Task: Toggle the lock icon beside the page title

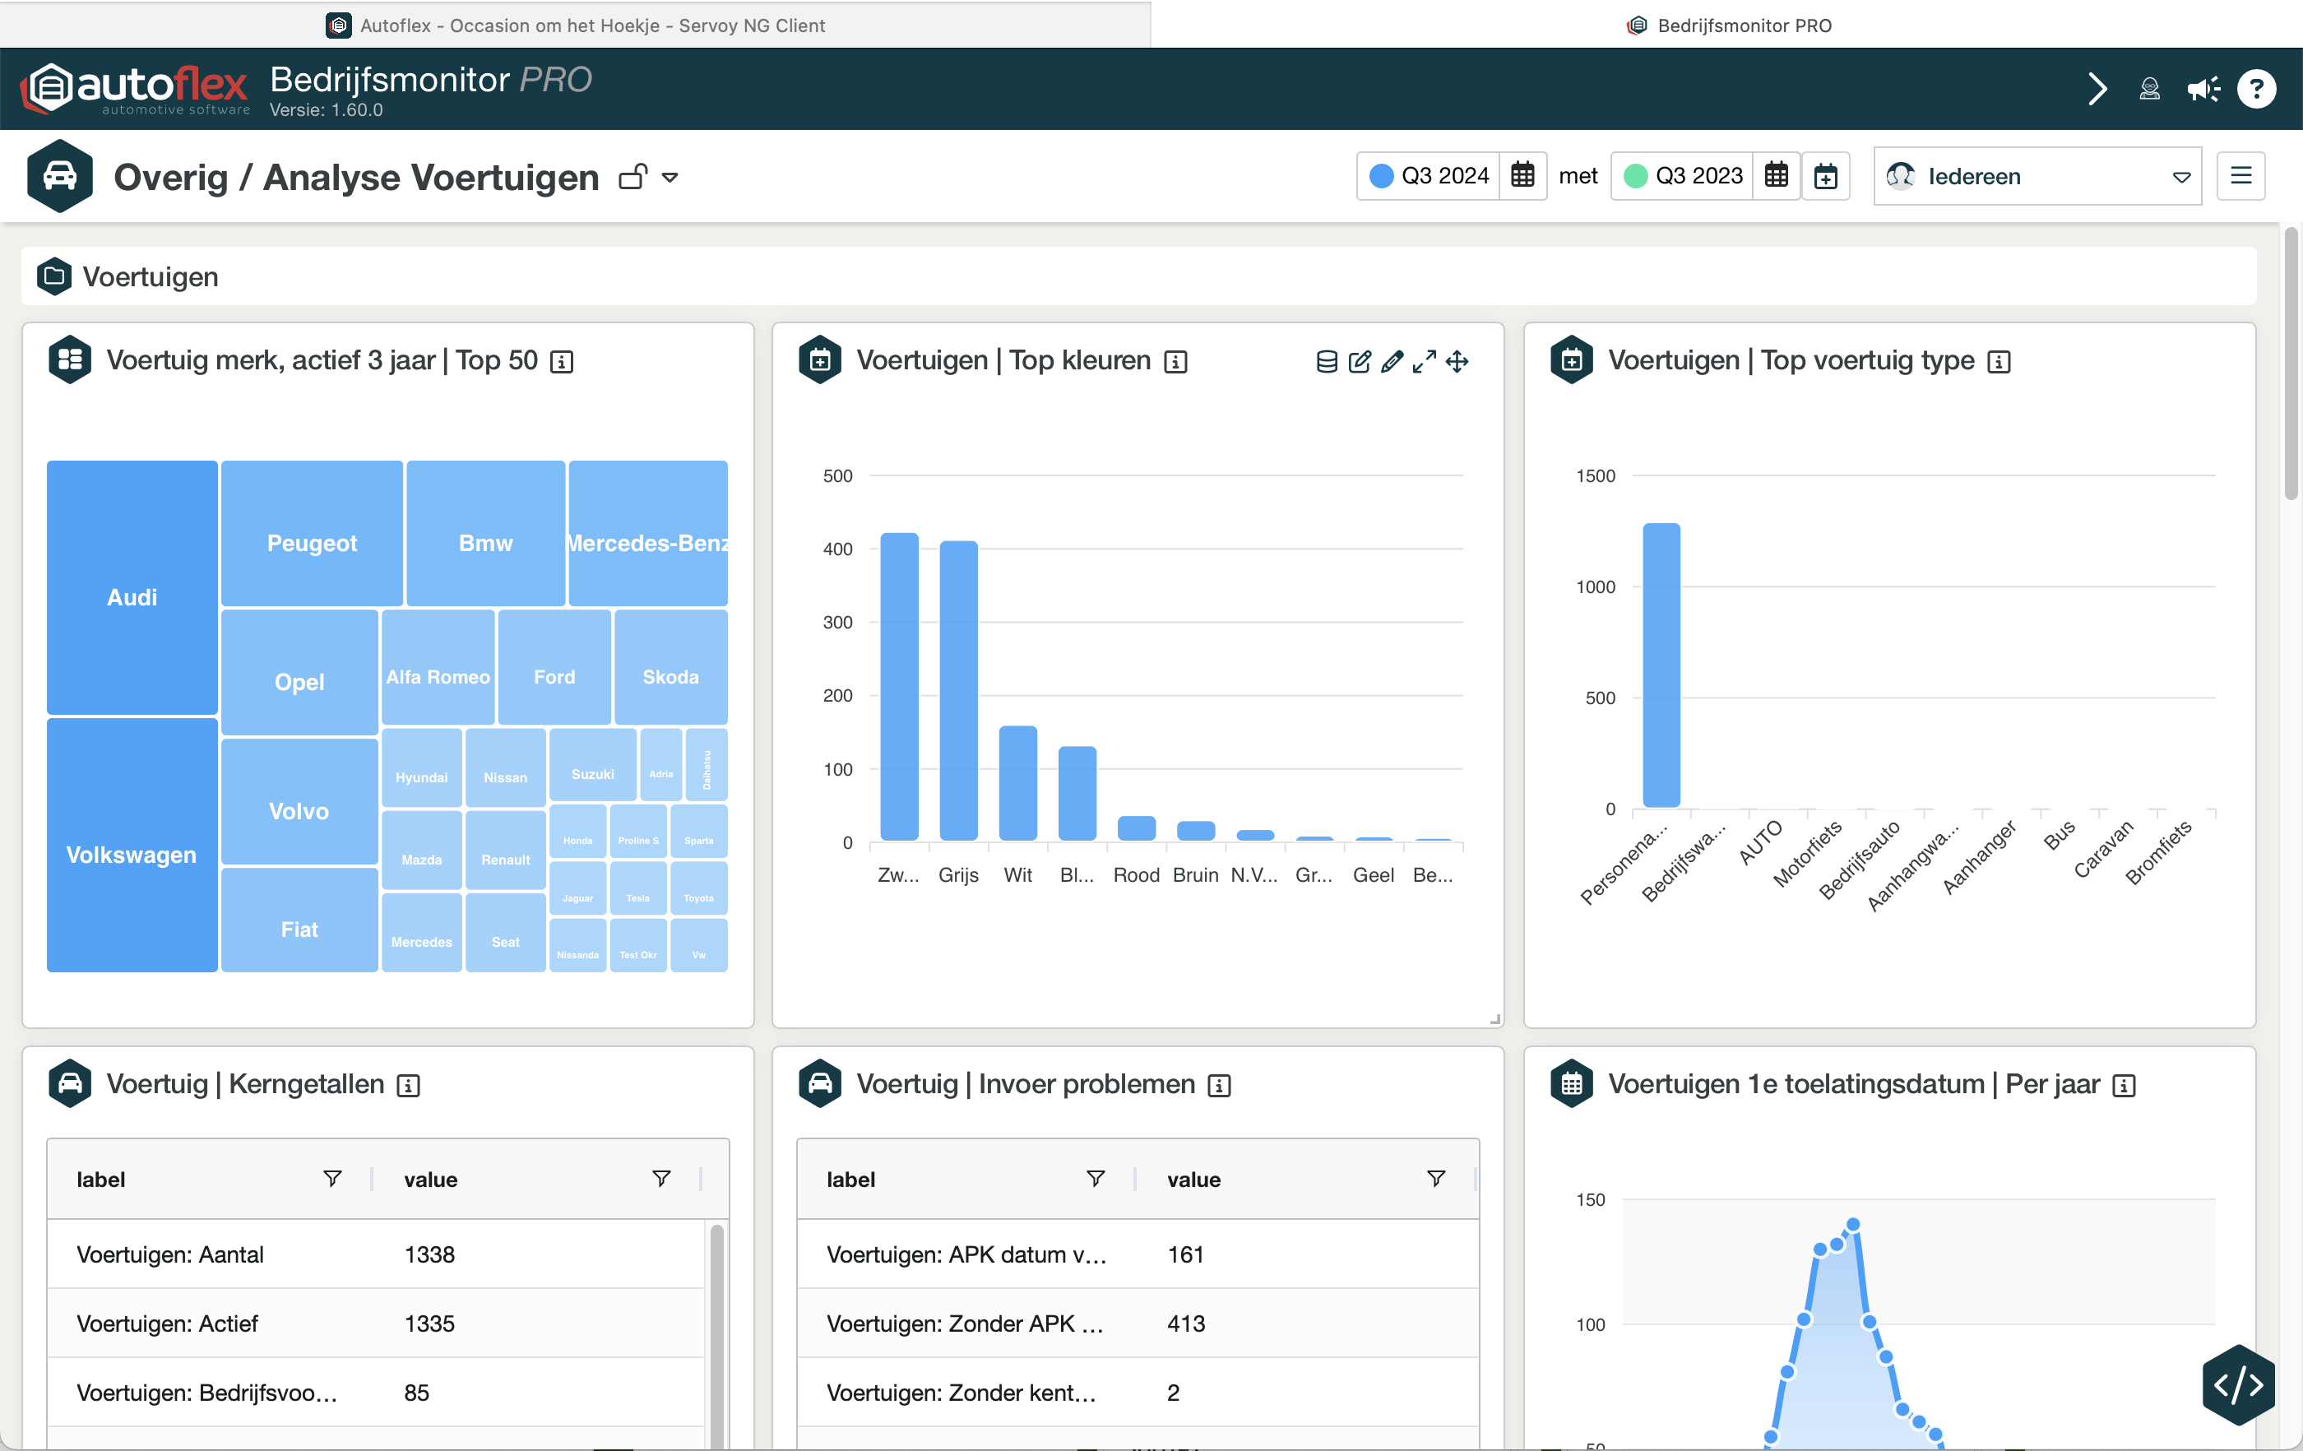Action: 633,177
